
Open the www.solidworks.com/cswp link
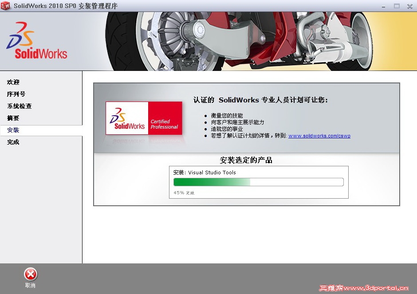pyautogui.click(x=319, y=136)
